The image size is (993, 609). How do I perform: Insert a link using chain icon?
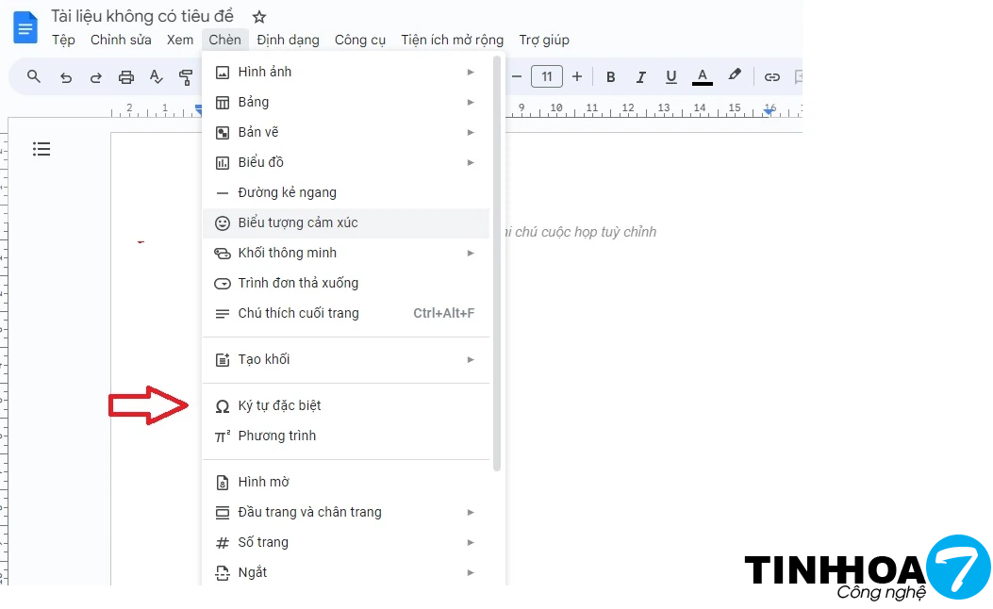tap(772, 77)
